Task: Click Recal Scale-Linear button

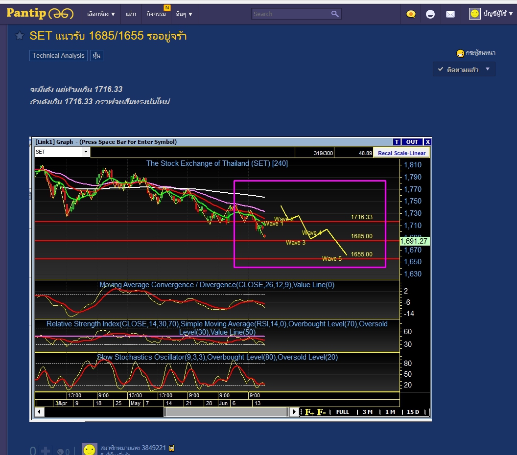Action: click(x=401, y=153)
